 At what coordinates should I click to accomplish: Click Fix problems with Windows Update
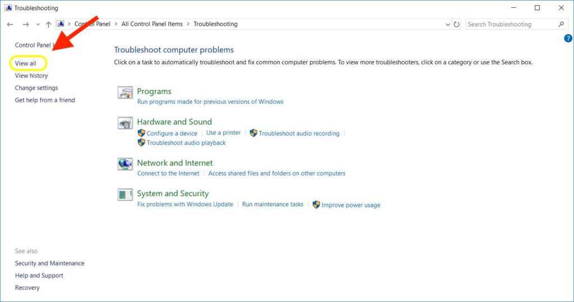click(x=185, y=204)
